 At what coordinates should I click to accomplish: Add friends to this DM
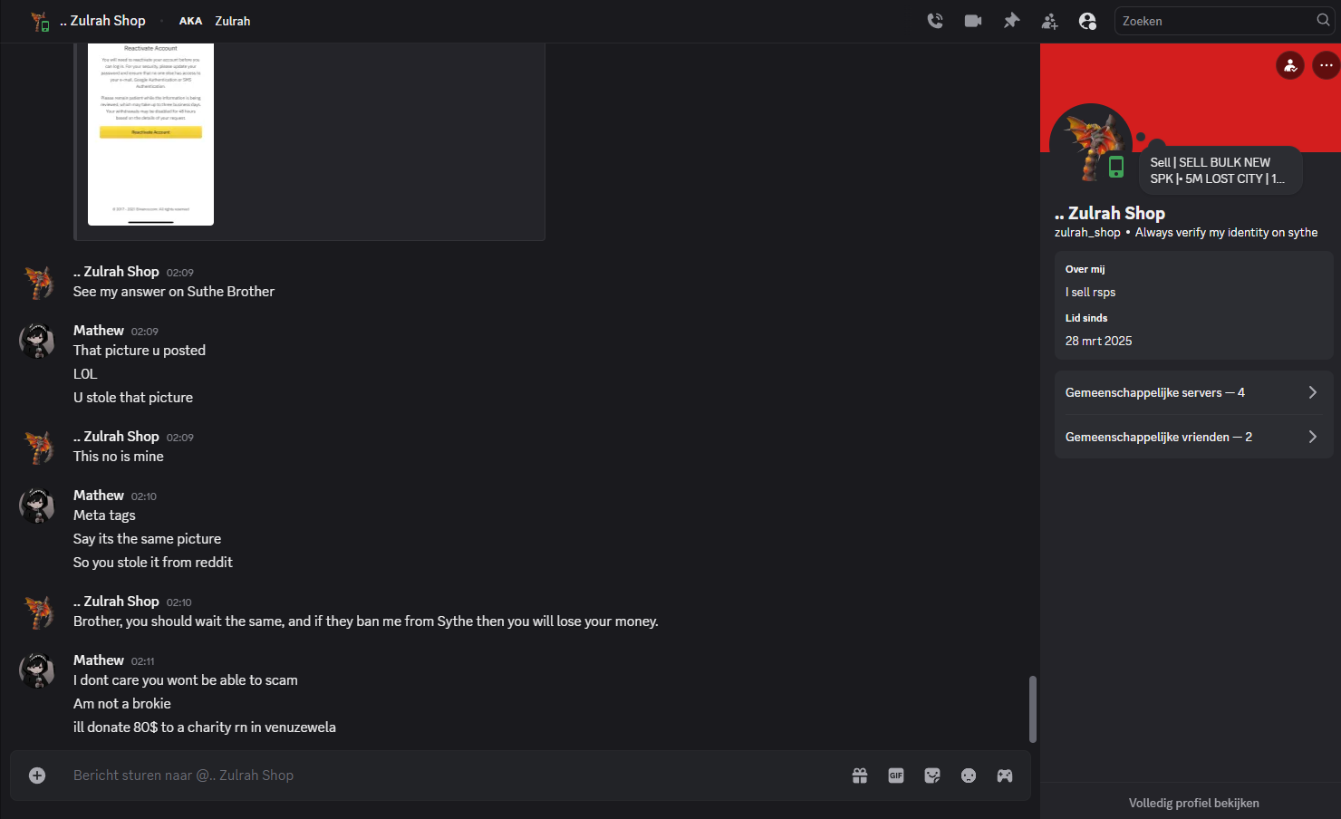[x=1049, y=21]
